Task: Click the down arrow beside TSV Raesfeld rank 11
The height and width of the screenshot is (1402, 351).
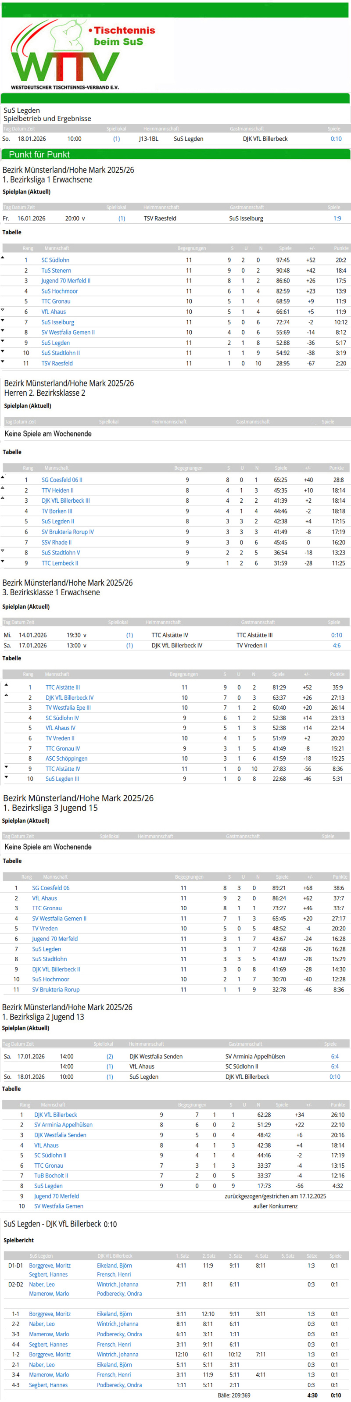Action: click(x=3, y=361)
